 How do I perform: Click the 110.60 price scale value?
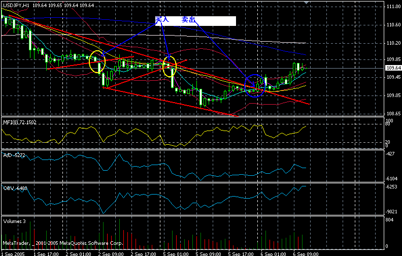(393, 25)
